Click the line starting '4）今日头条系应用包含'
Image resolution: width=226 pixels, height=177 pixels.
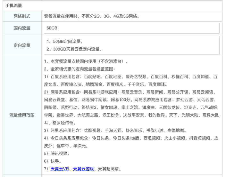coord(131,138)
